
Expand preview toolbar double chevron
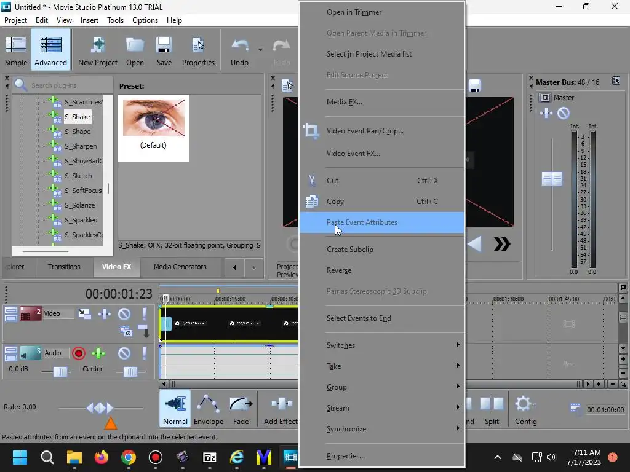pyautogui.click(x=502, y=244)
